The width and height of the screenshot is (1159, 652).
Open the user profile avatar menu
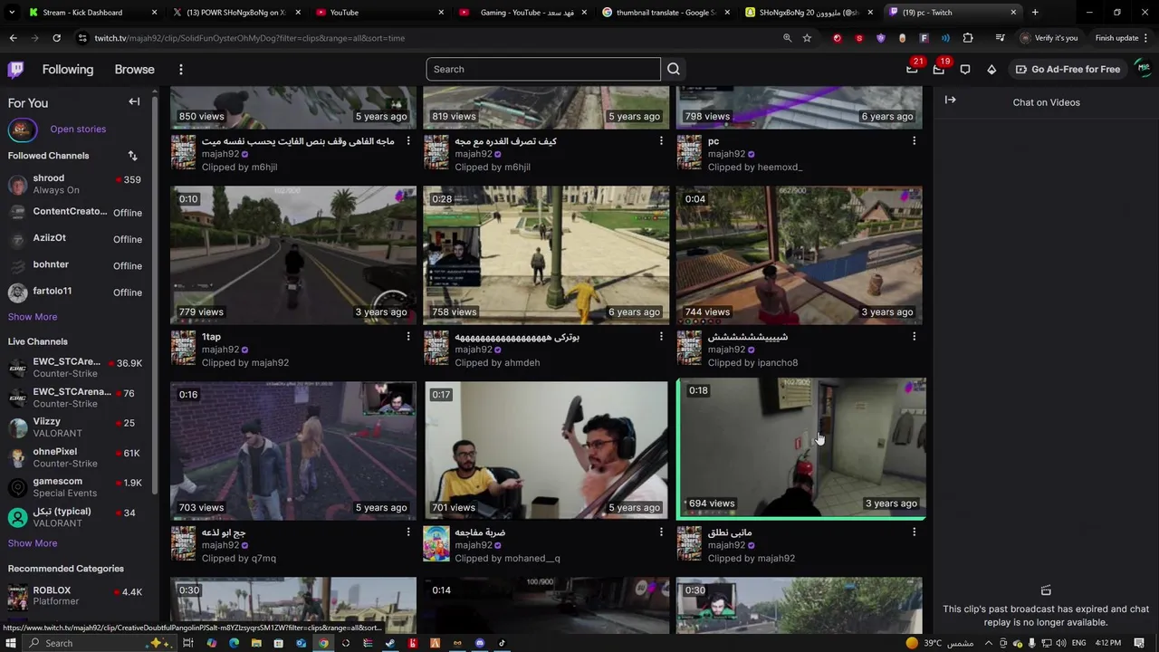click(x=1143, y=69)
